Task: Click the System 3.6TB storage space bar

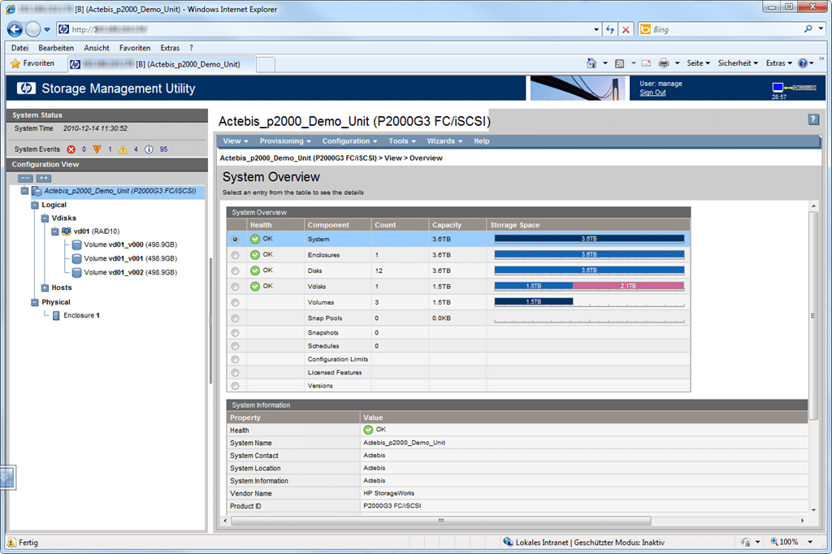Action: (589, 239)
